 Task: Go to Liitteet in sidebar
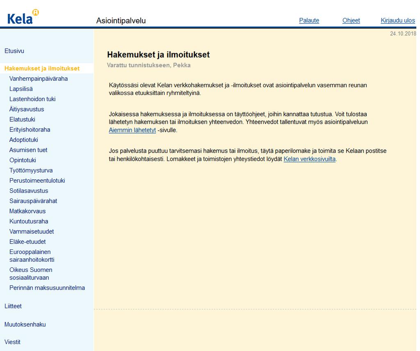tap(13, 306)
